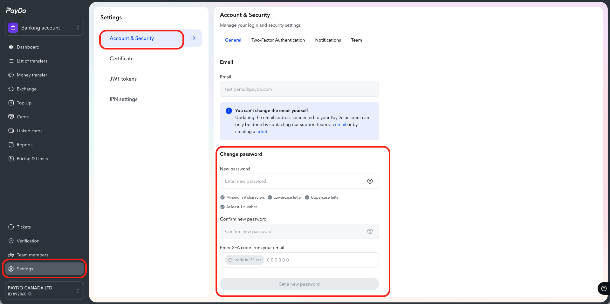Click the Money transfer icon
610x304 pixels.
point(11,75)
